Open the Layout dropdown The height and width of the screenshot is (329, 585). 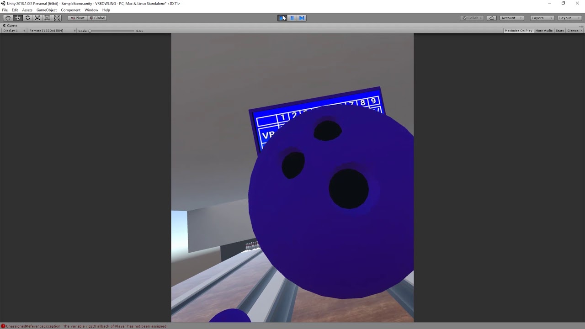click(569, 18)
